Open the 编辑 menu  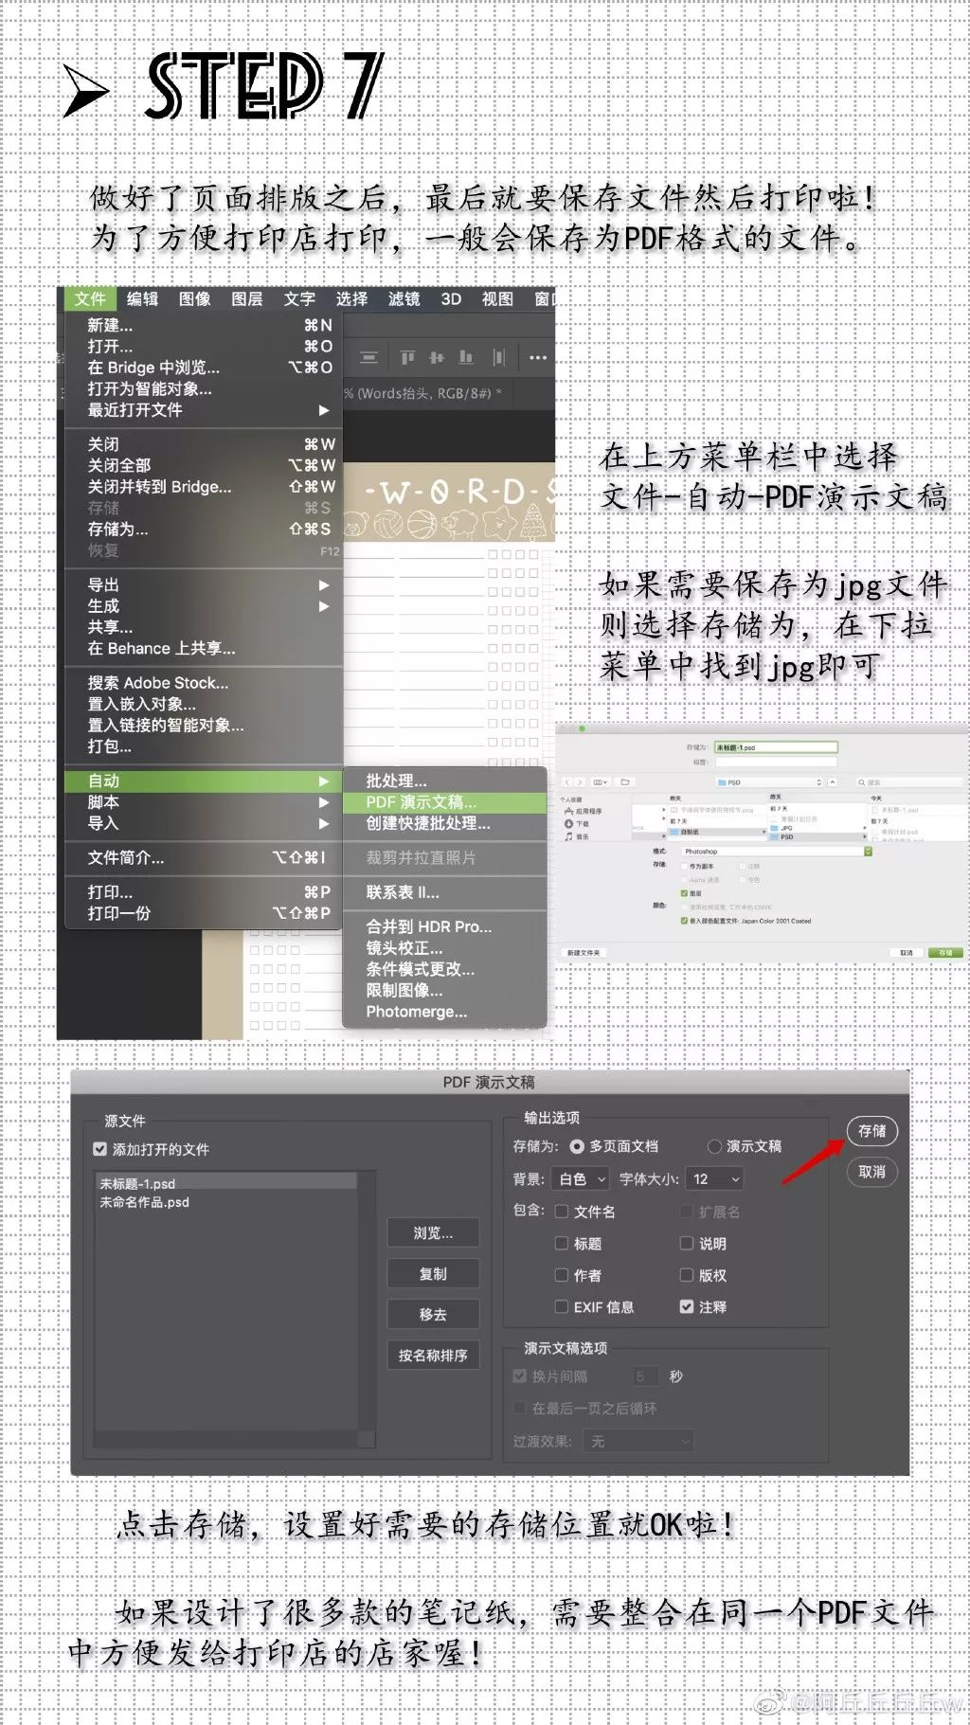tap(142, 298)
